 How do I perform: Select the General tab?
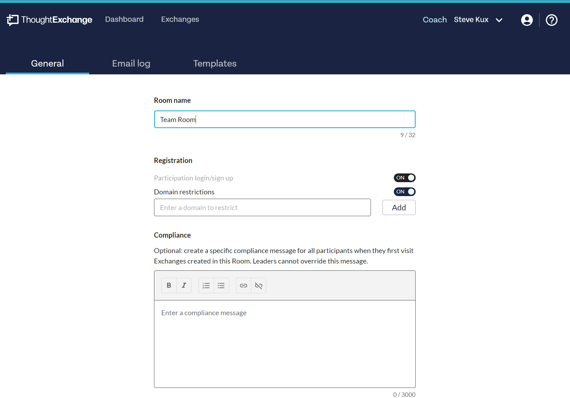(x=47, y=63)
